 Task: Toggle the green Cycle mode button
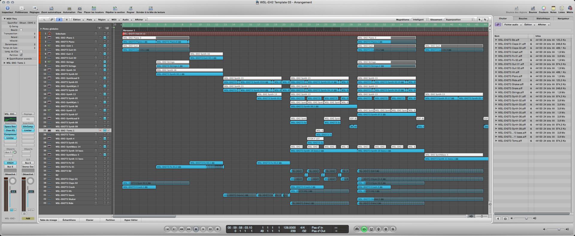click(x=364, y=229)
